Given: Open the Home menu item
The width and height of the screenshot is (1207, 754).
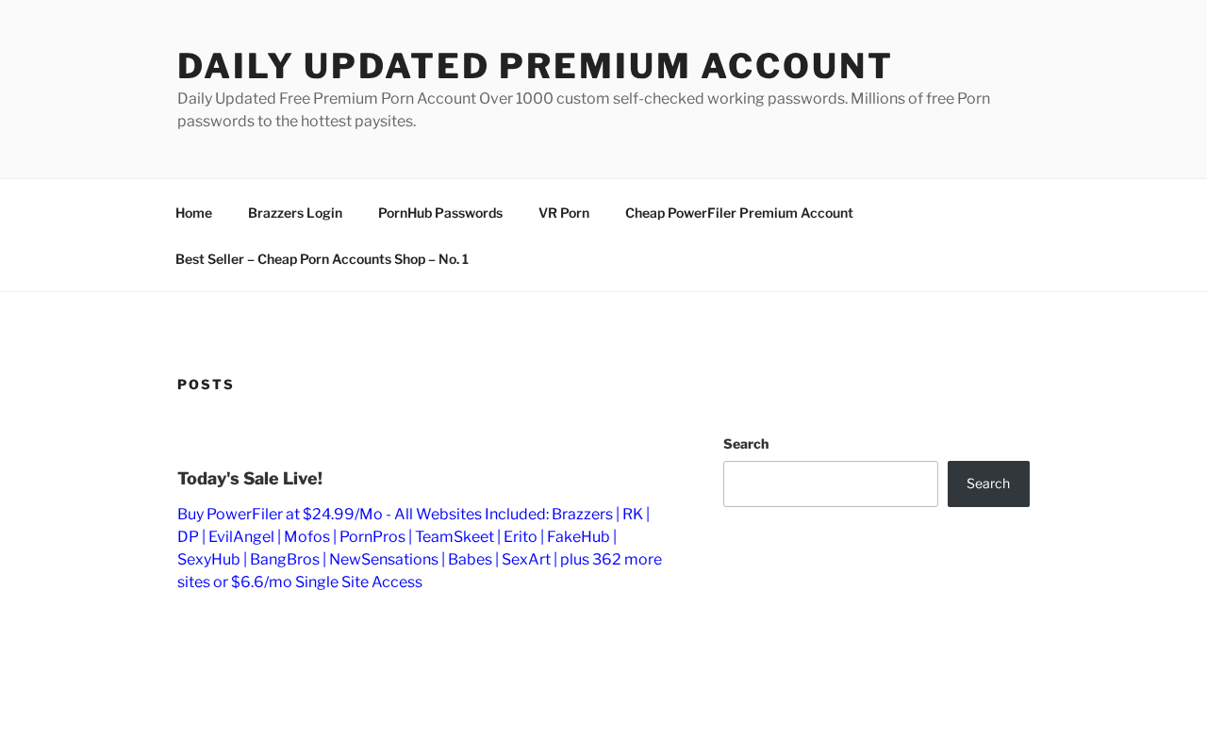Looking at the screenshot, I should pyautogui.click(x=193, y=213).
